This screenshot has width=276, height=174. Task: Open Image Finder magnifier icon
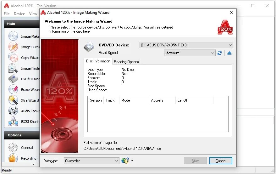(x=13, y=68)
